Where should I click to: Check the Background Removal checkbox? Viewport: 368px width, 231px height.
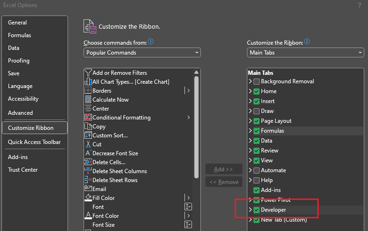tap(256, 81)
